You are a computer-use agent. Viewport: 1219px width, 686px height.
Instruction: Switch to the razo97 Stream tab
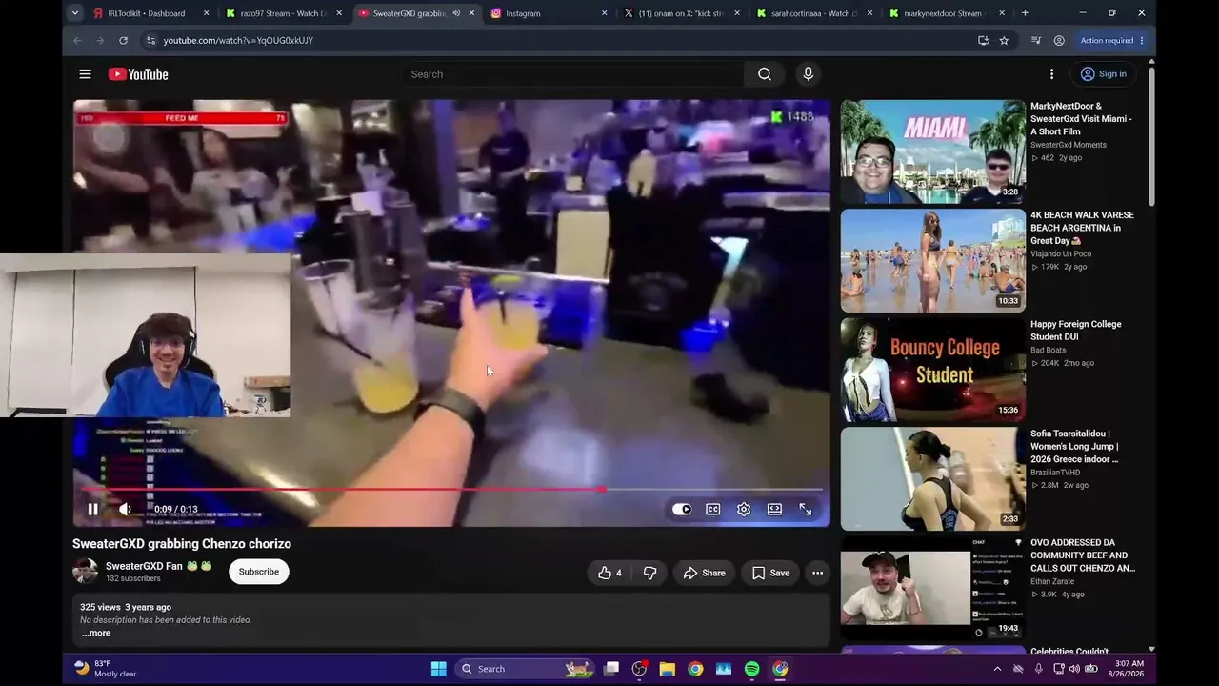[x=283, y=13]
